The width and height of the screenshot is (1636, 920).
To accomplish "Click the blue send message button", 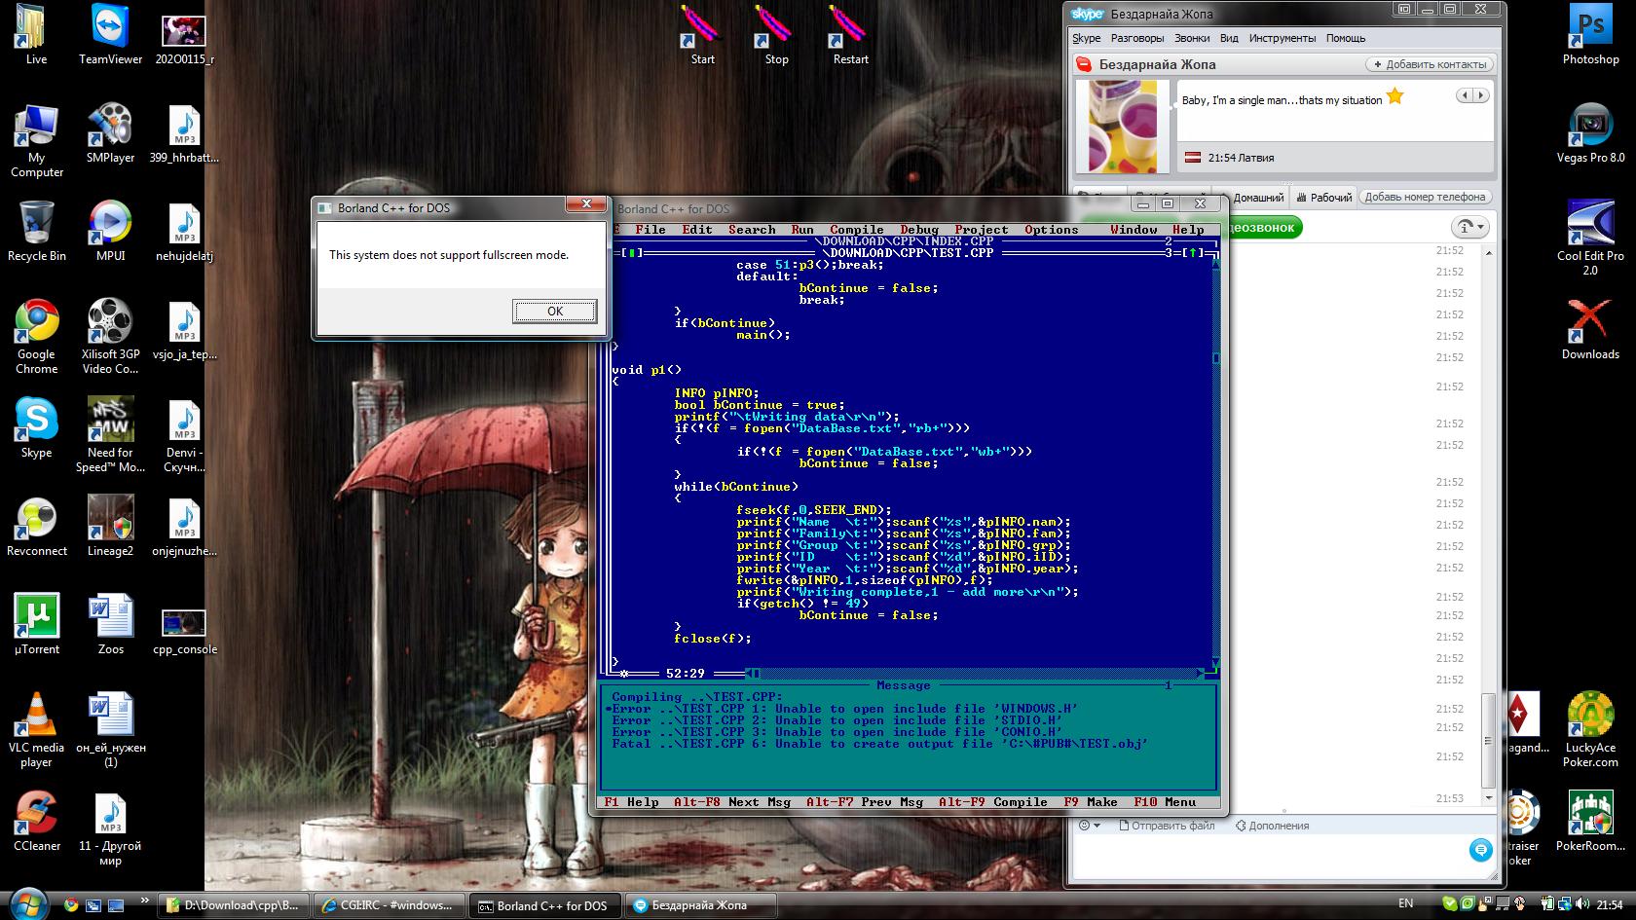I will (x=1480, y=850).
